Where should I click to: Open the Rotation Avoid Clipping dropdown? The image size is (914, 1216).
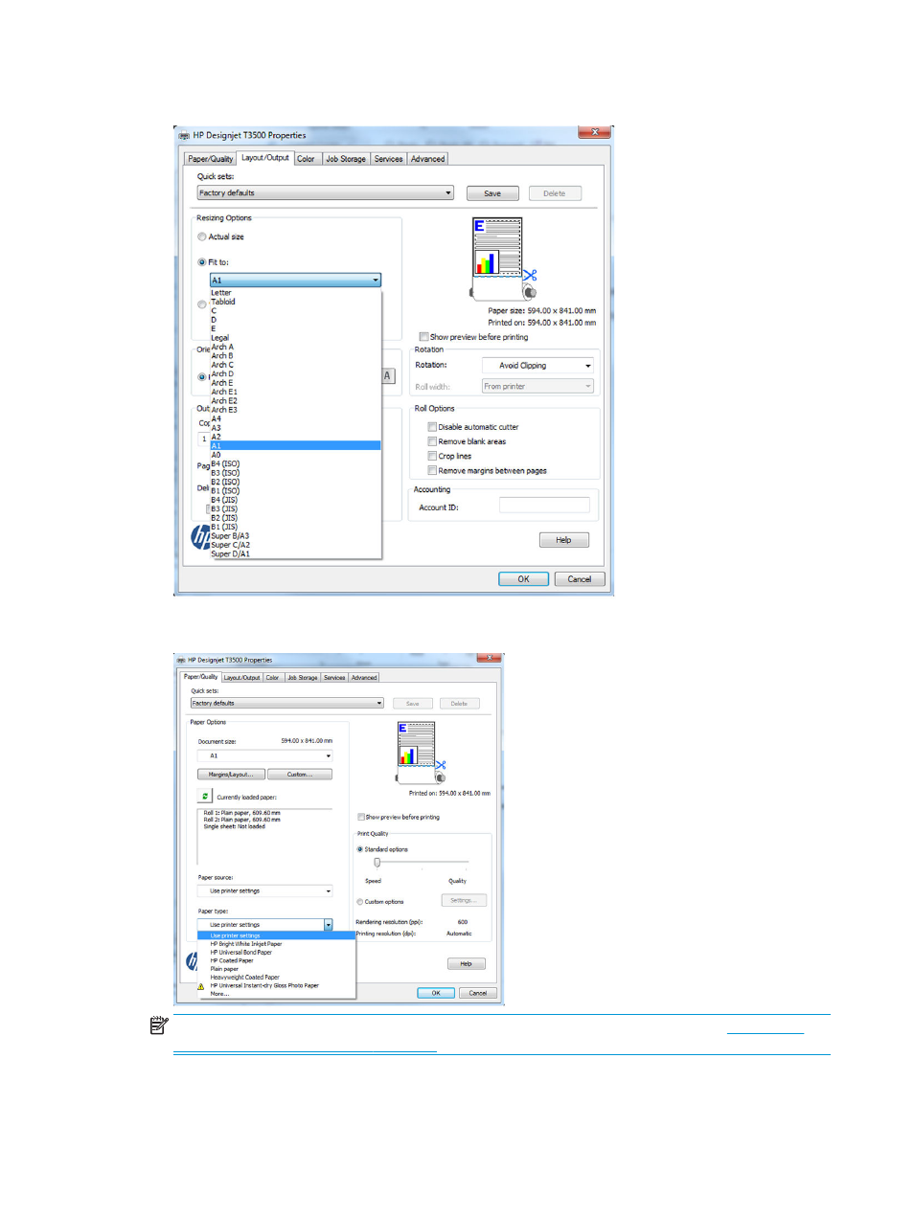coord(537,366)
